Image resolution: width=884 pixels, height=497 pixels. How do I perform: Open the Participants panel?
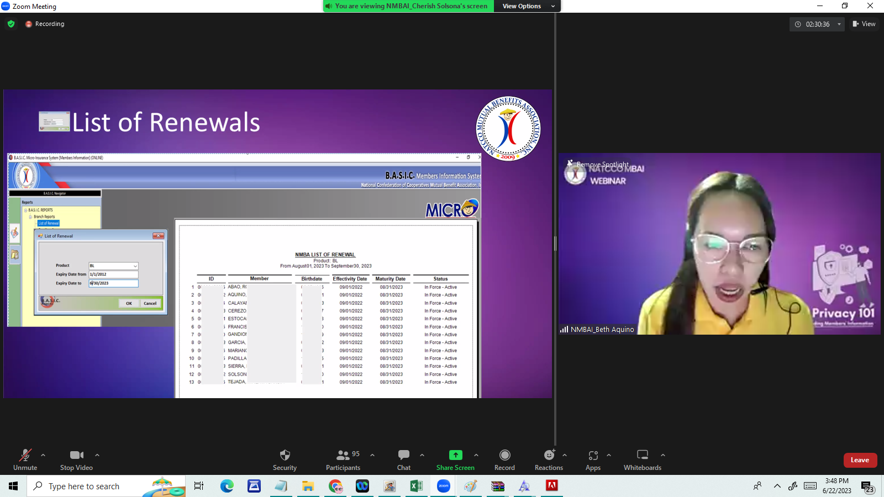tap(343, 459)
